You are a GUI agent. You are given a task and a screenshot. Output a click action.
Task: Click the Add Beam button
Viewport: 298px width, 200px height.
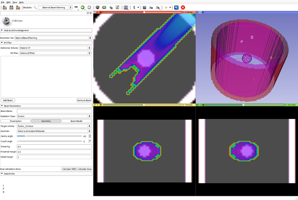[x=8, y=100]
